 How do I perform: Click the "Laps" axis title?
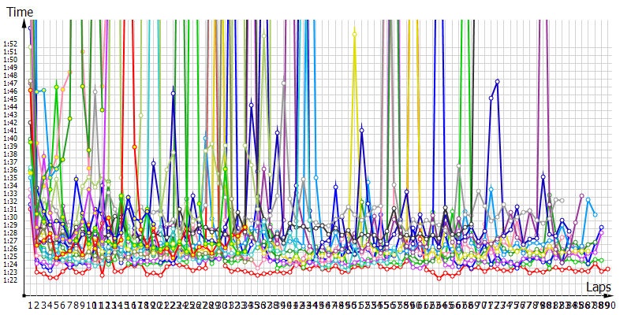[x=602, y=288]
